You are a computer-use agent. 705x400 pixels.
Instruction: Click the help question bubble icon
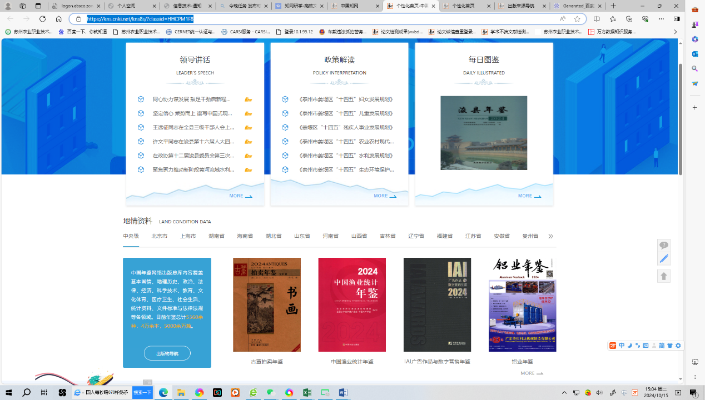663,246
